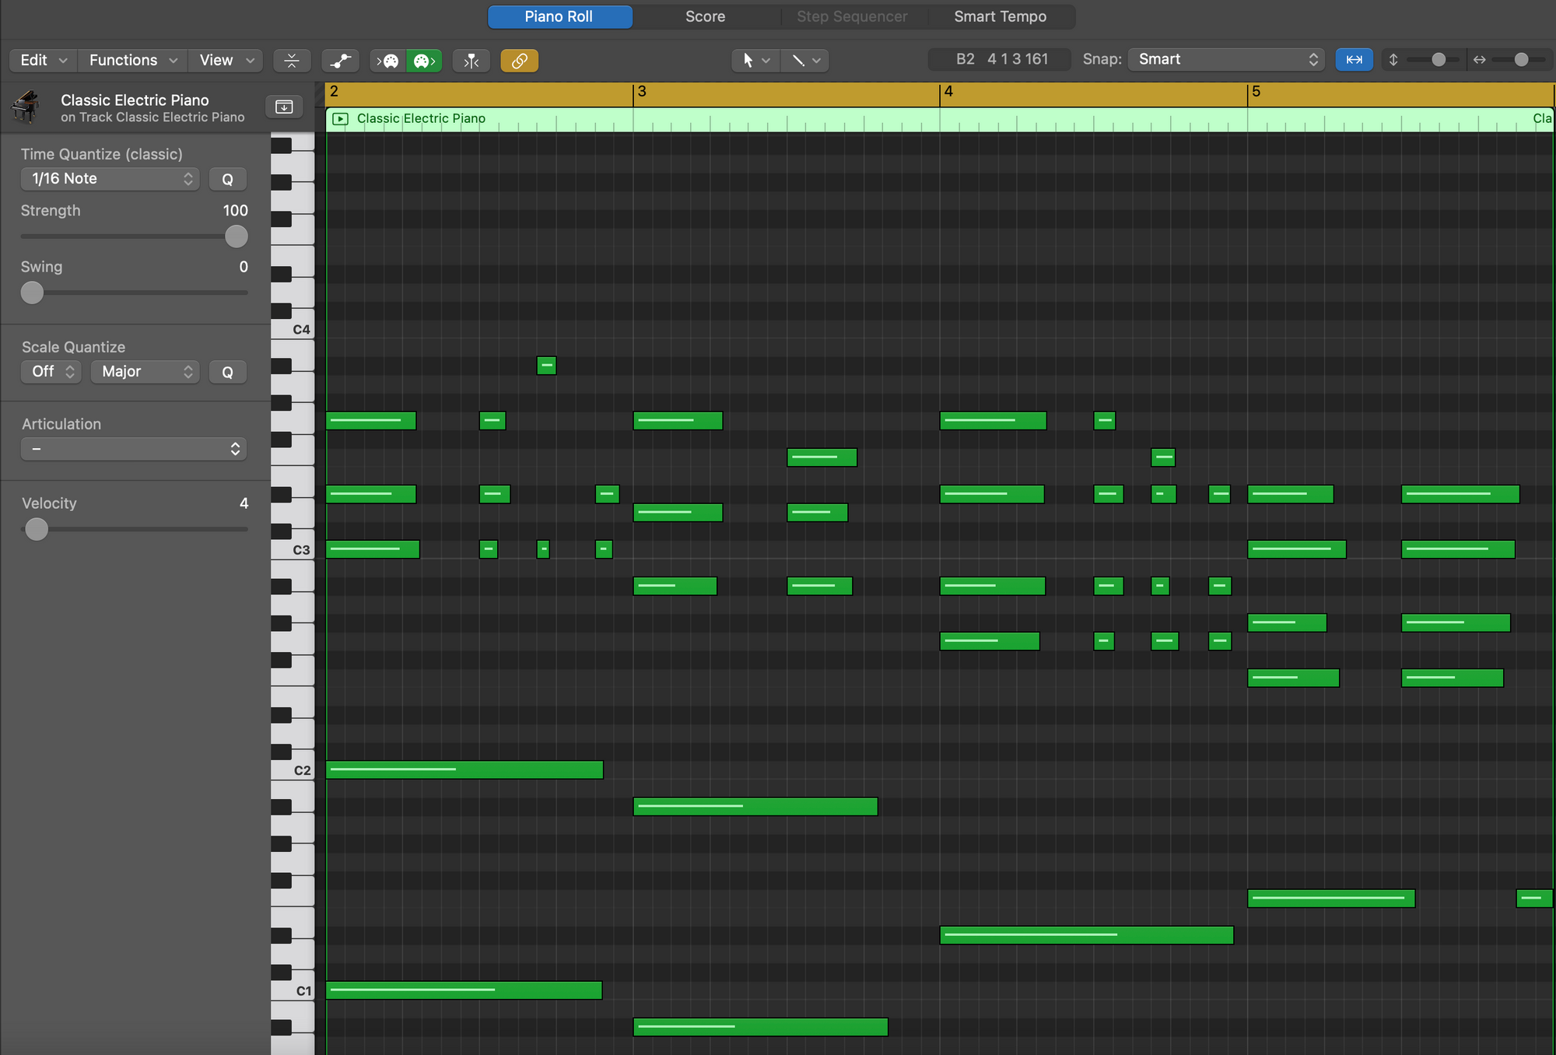Click the B2 position info display
The height and width of the screenshot is (1055, 1556).
[1001, 59]
